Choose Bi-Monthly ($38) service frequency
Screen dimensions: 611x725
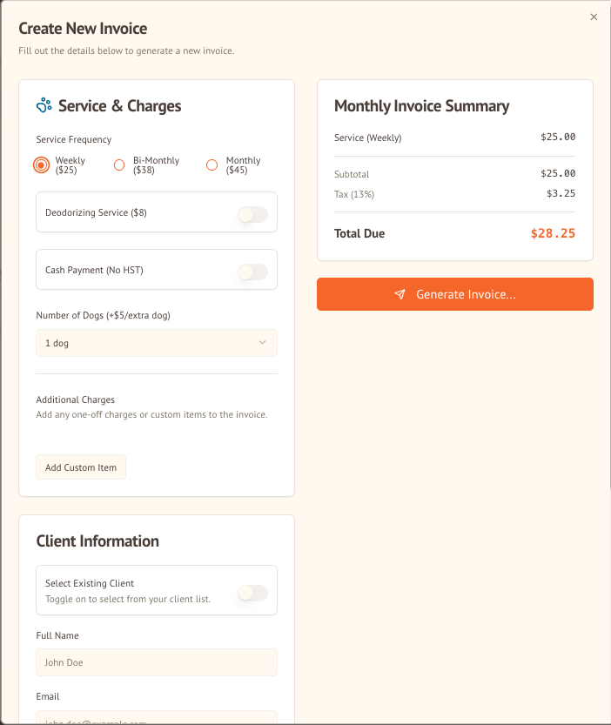[119, 164]
